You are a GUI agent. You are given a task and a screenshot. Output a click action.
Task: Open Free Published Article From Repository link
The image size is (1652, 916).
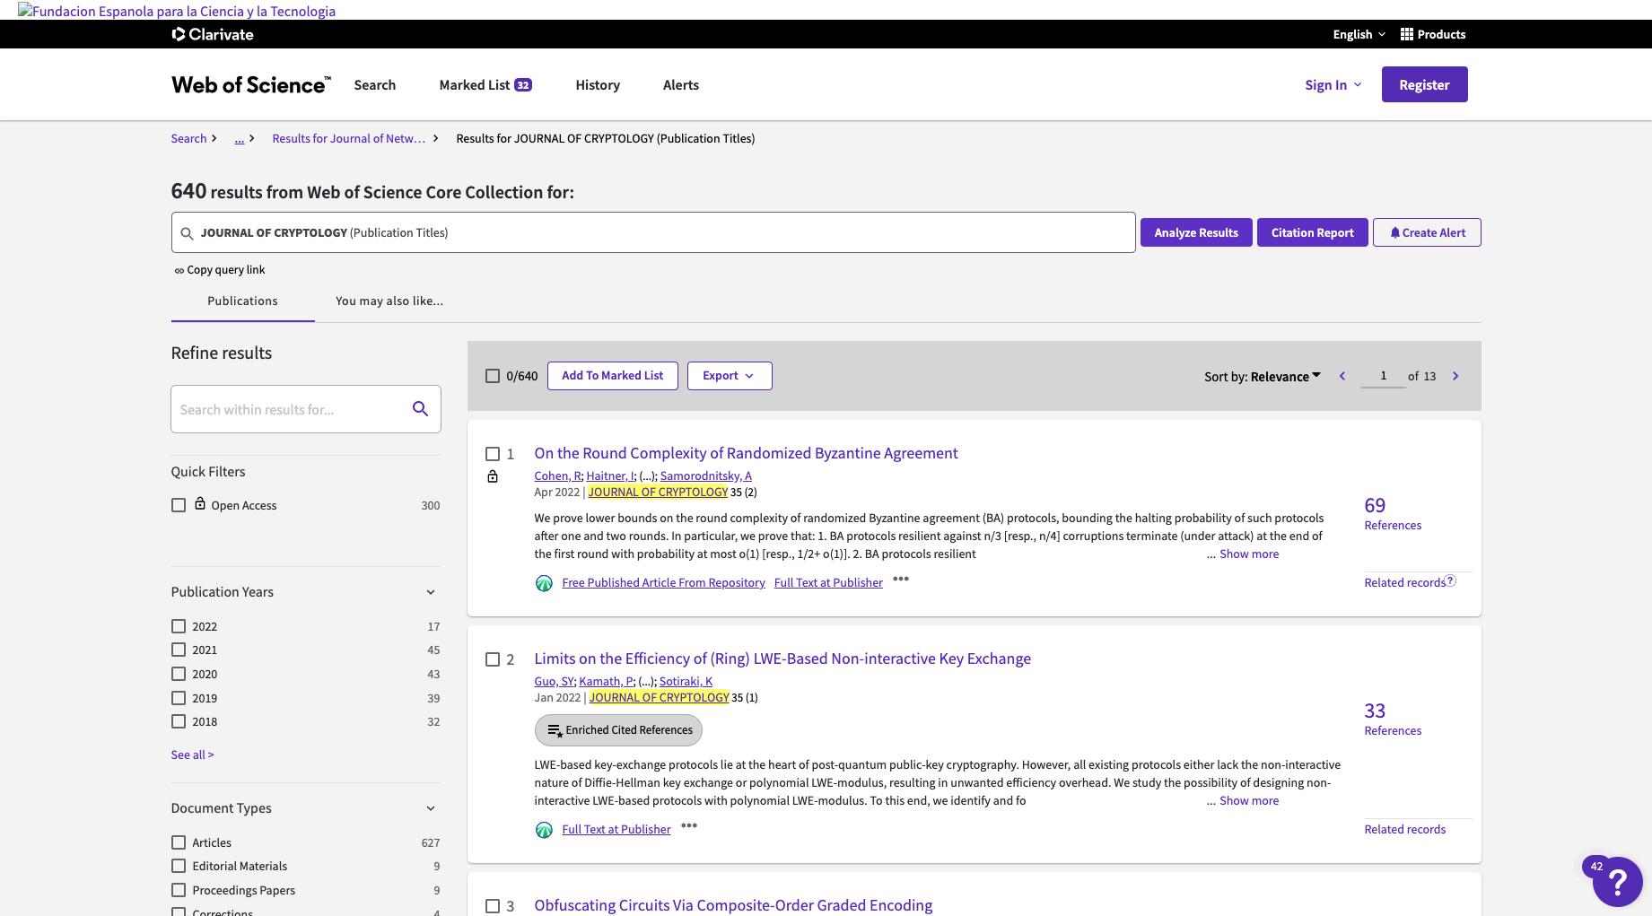pyautogui.click(x=663, y=582)
